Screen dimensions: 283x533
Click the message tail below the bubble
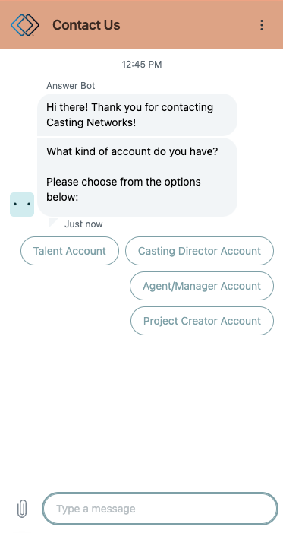click(54, 222)
